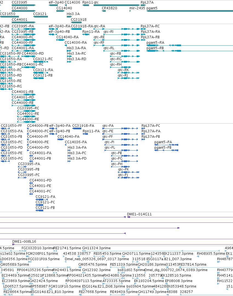Screen dimensions: 233x296
Task: Click protein His3.3A-PC label
Action: point(77,153)
